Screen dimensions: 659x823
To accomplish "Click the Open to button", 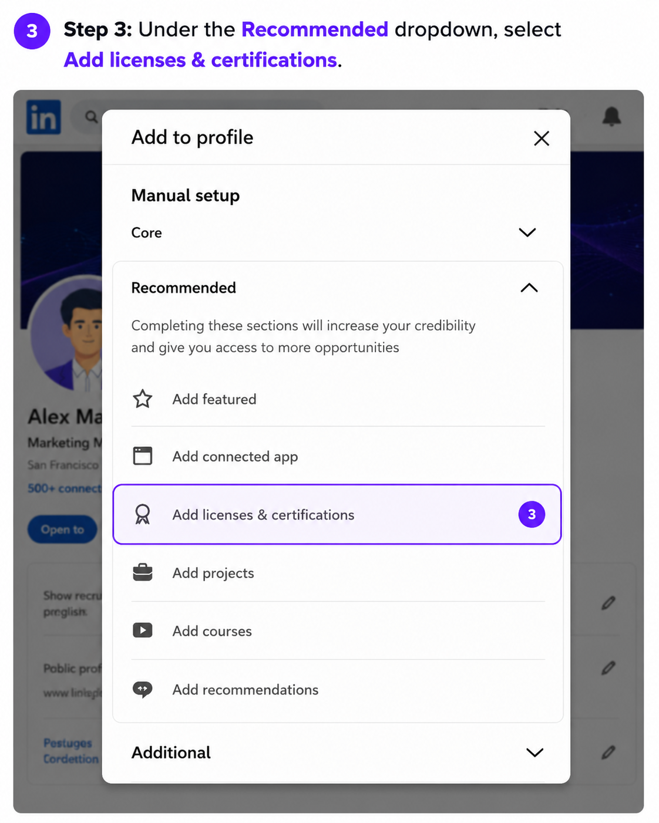I will point(62,529).
